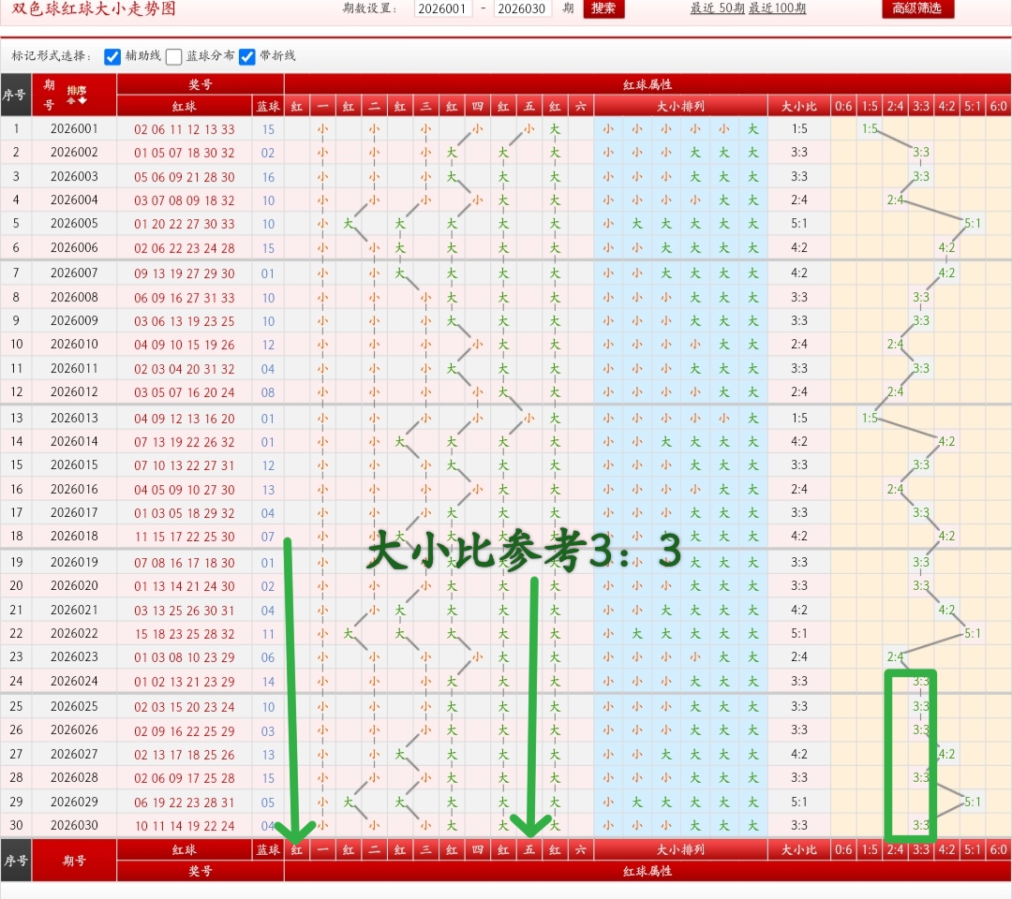Viewport: 1012px width, 899px height.
Task: Click period number 2026005
Action: point(74,224)
